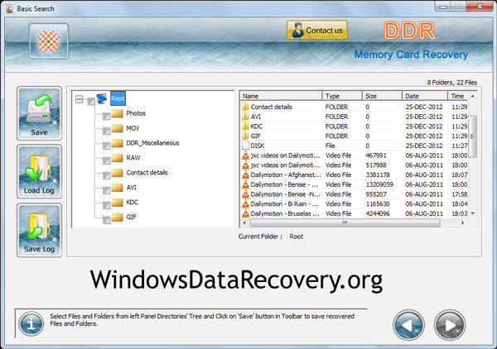Sort by the Time column header
Image resolution: width=497 pixels, height=349 pixels.
(x=458, y=96)
